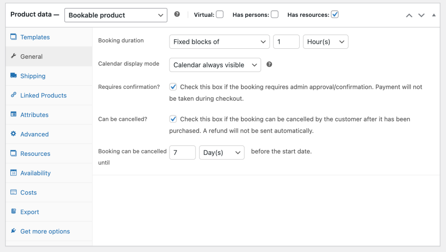Click the truck icon for Shipping

pyautogui.click(x=13, y=76)
